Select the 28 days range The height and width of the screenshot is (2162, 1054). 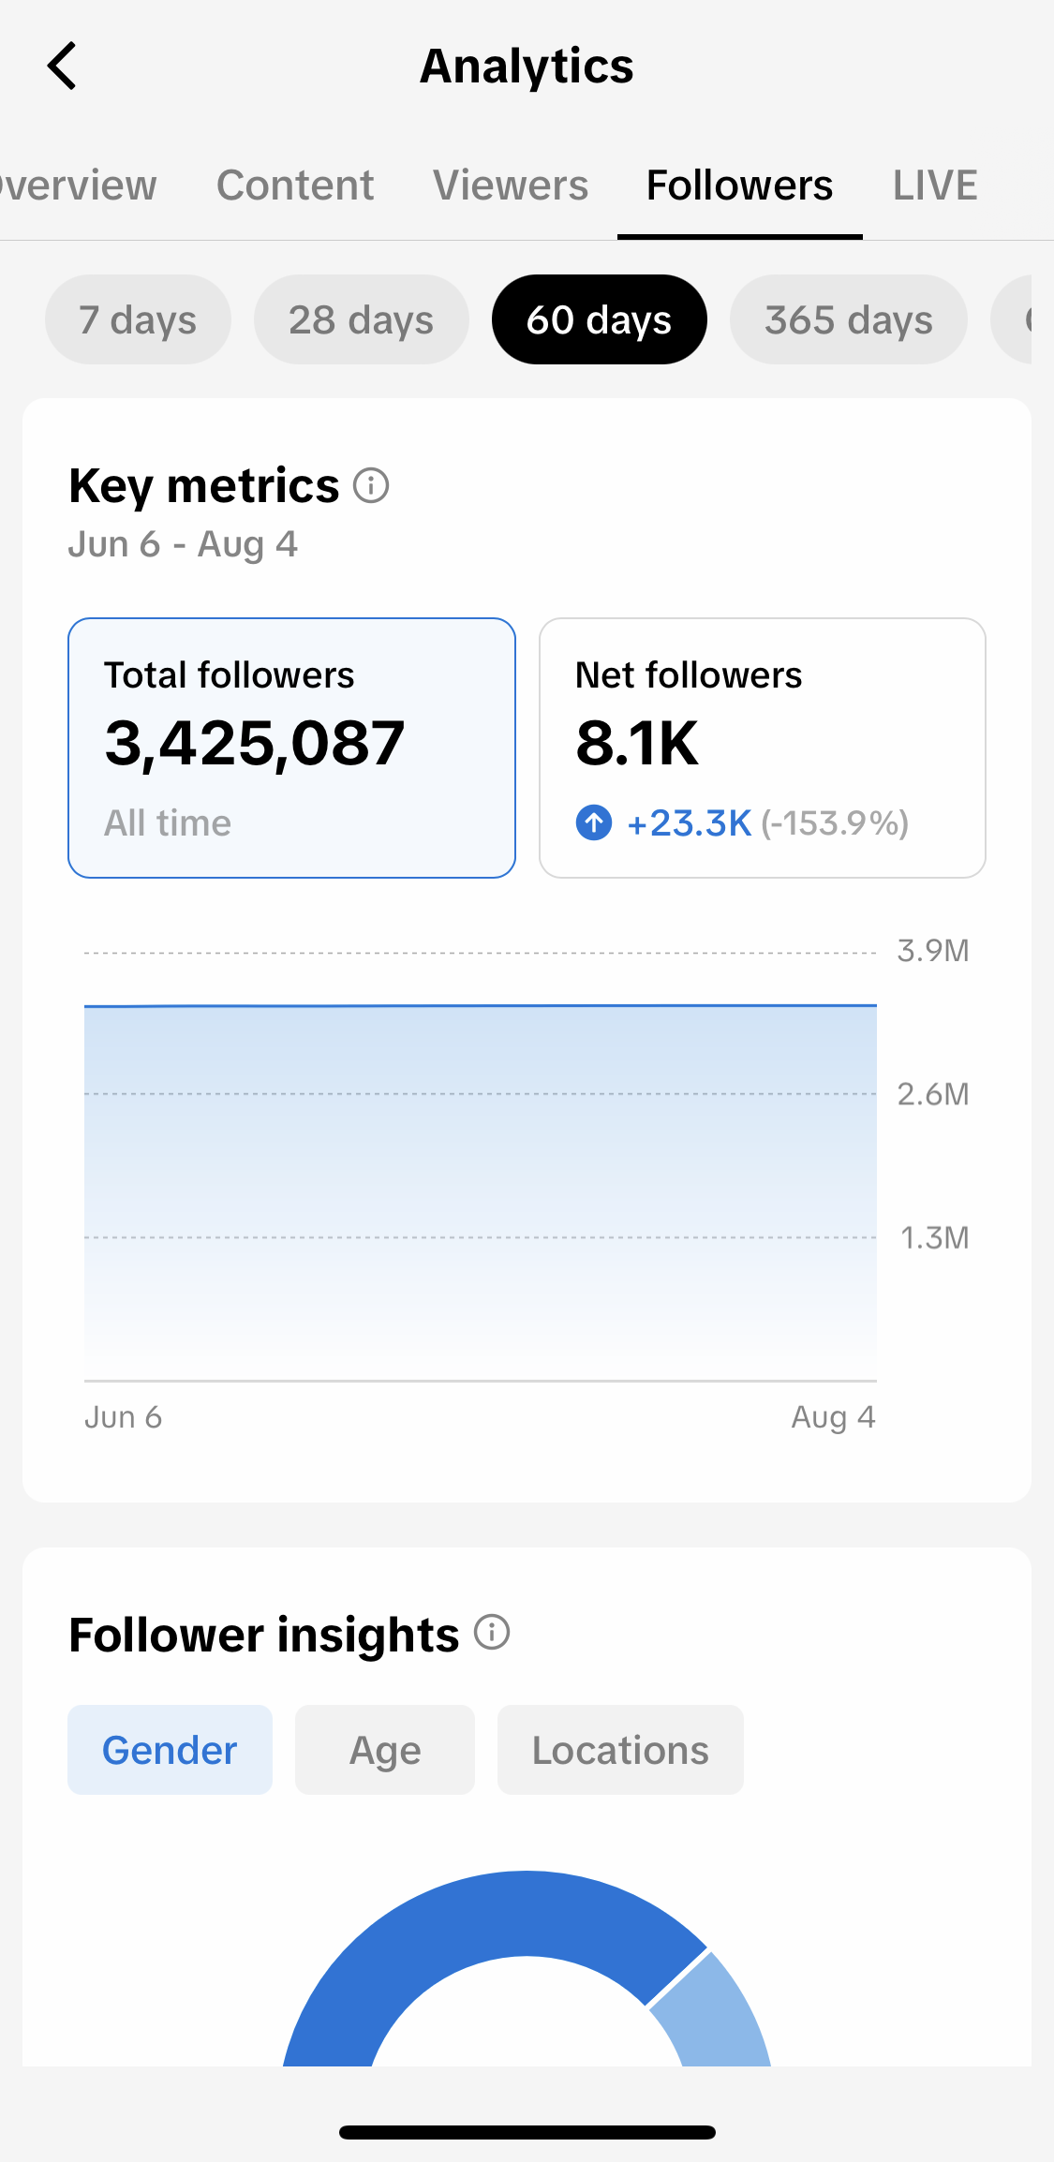tap(361, 319)
